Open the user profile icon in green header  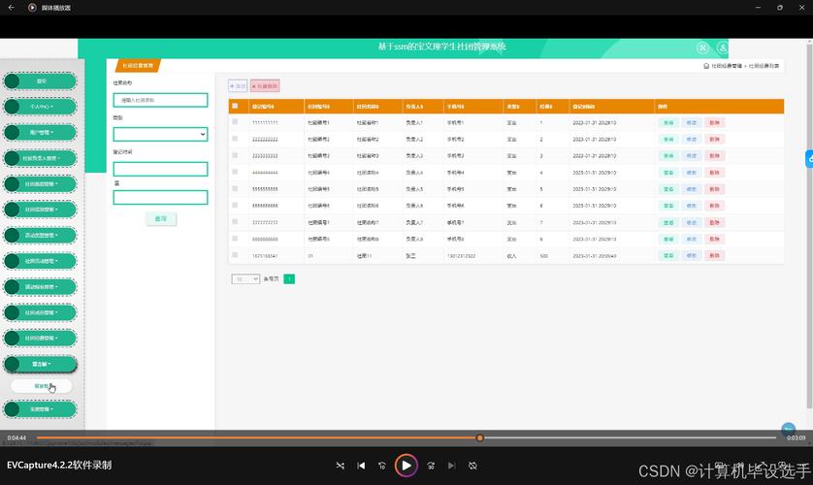click(x=722, y=48)
